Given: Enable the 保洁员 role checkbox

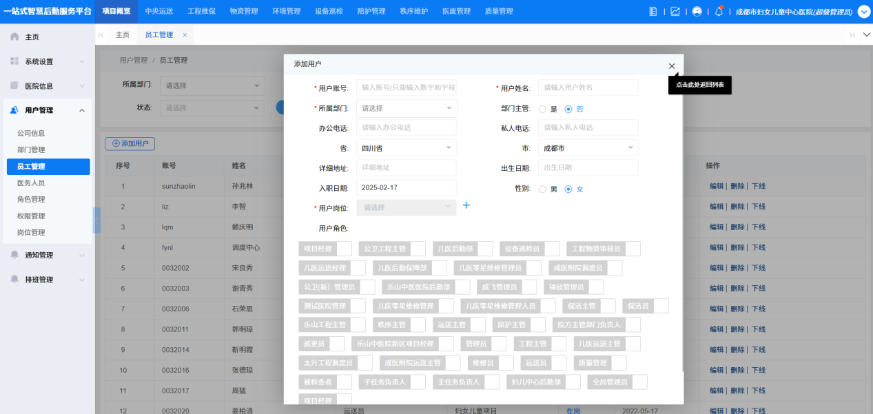Looking at the screenshot, I should 661,306.
